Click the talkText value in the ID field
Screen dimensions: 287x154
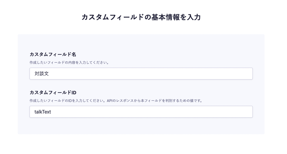(43, 112)
